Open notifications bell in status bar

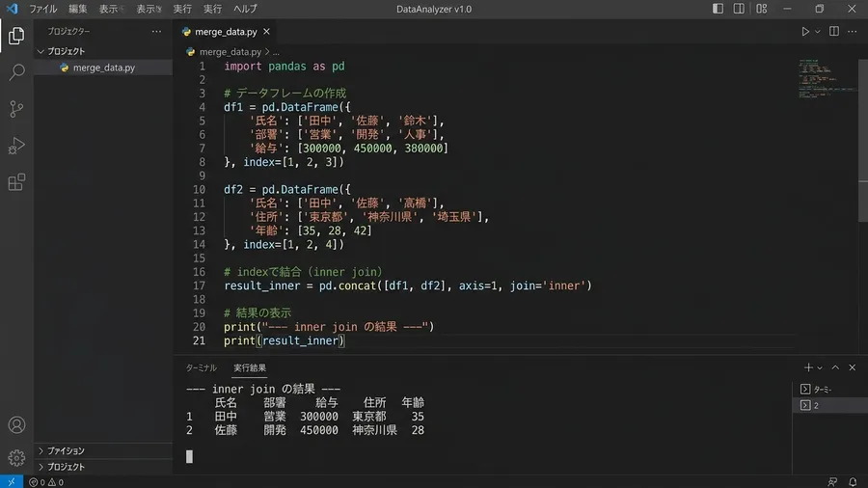coord(853,482)
